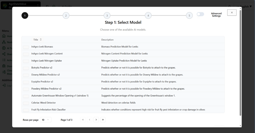Screen dimensions: 255x133
Task: Expand the AgriDataValue workspace switcher
Action: [x=21, y=5]
